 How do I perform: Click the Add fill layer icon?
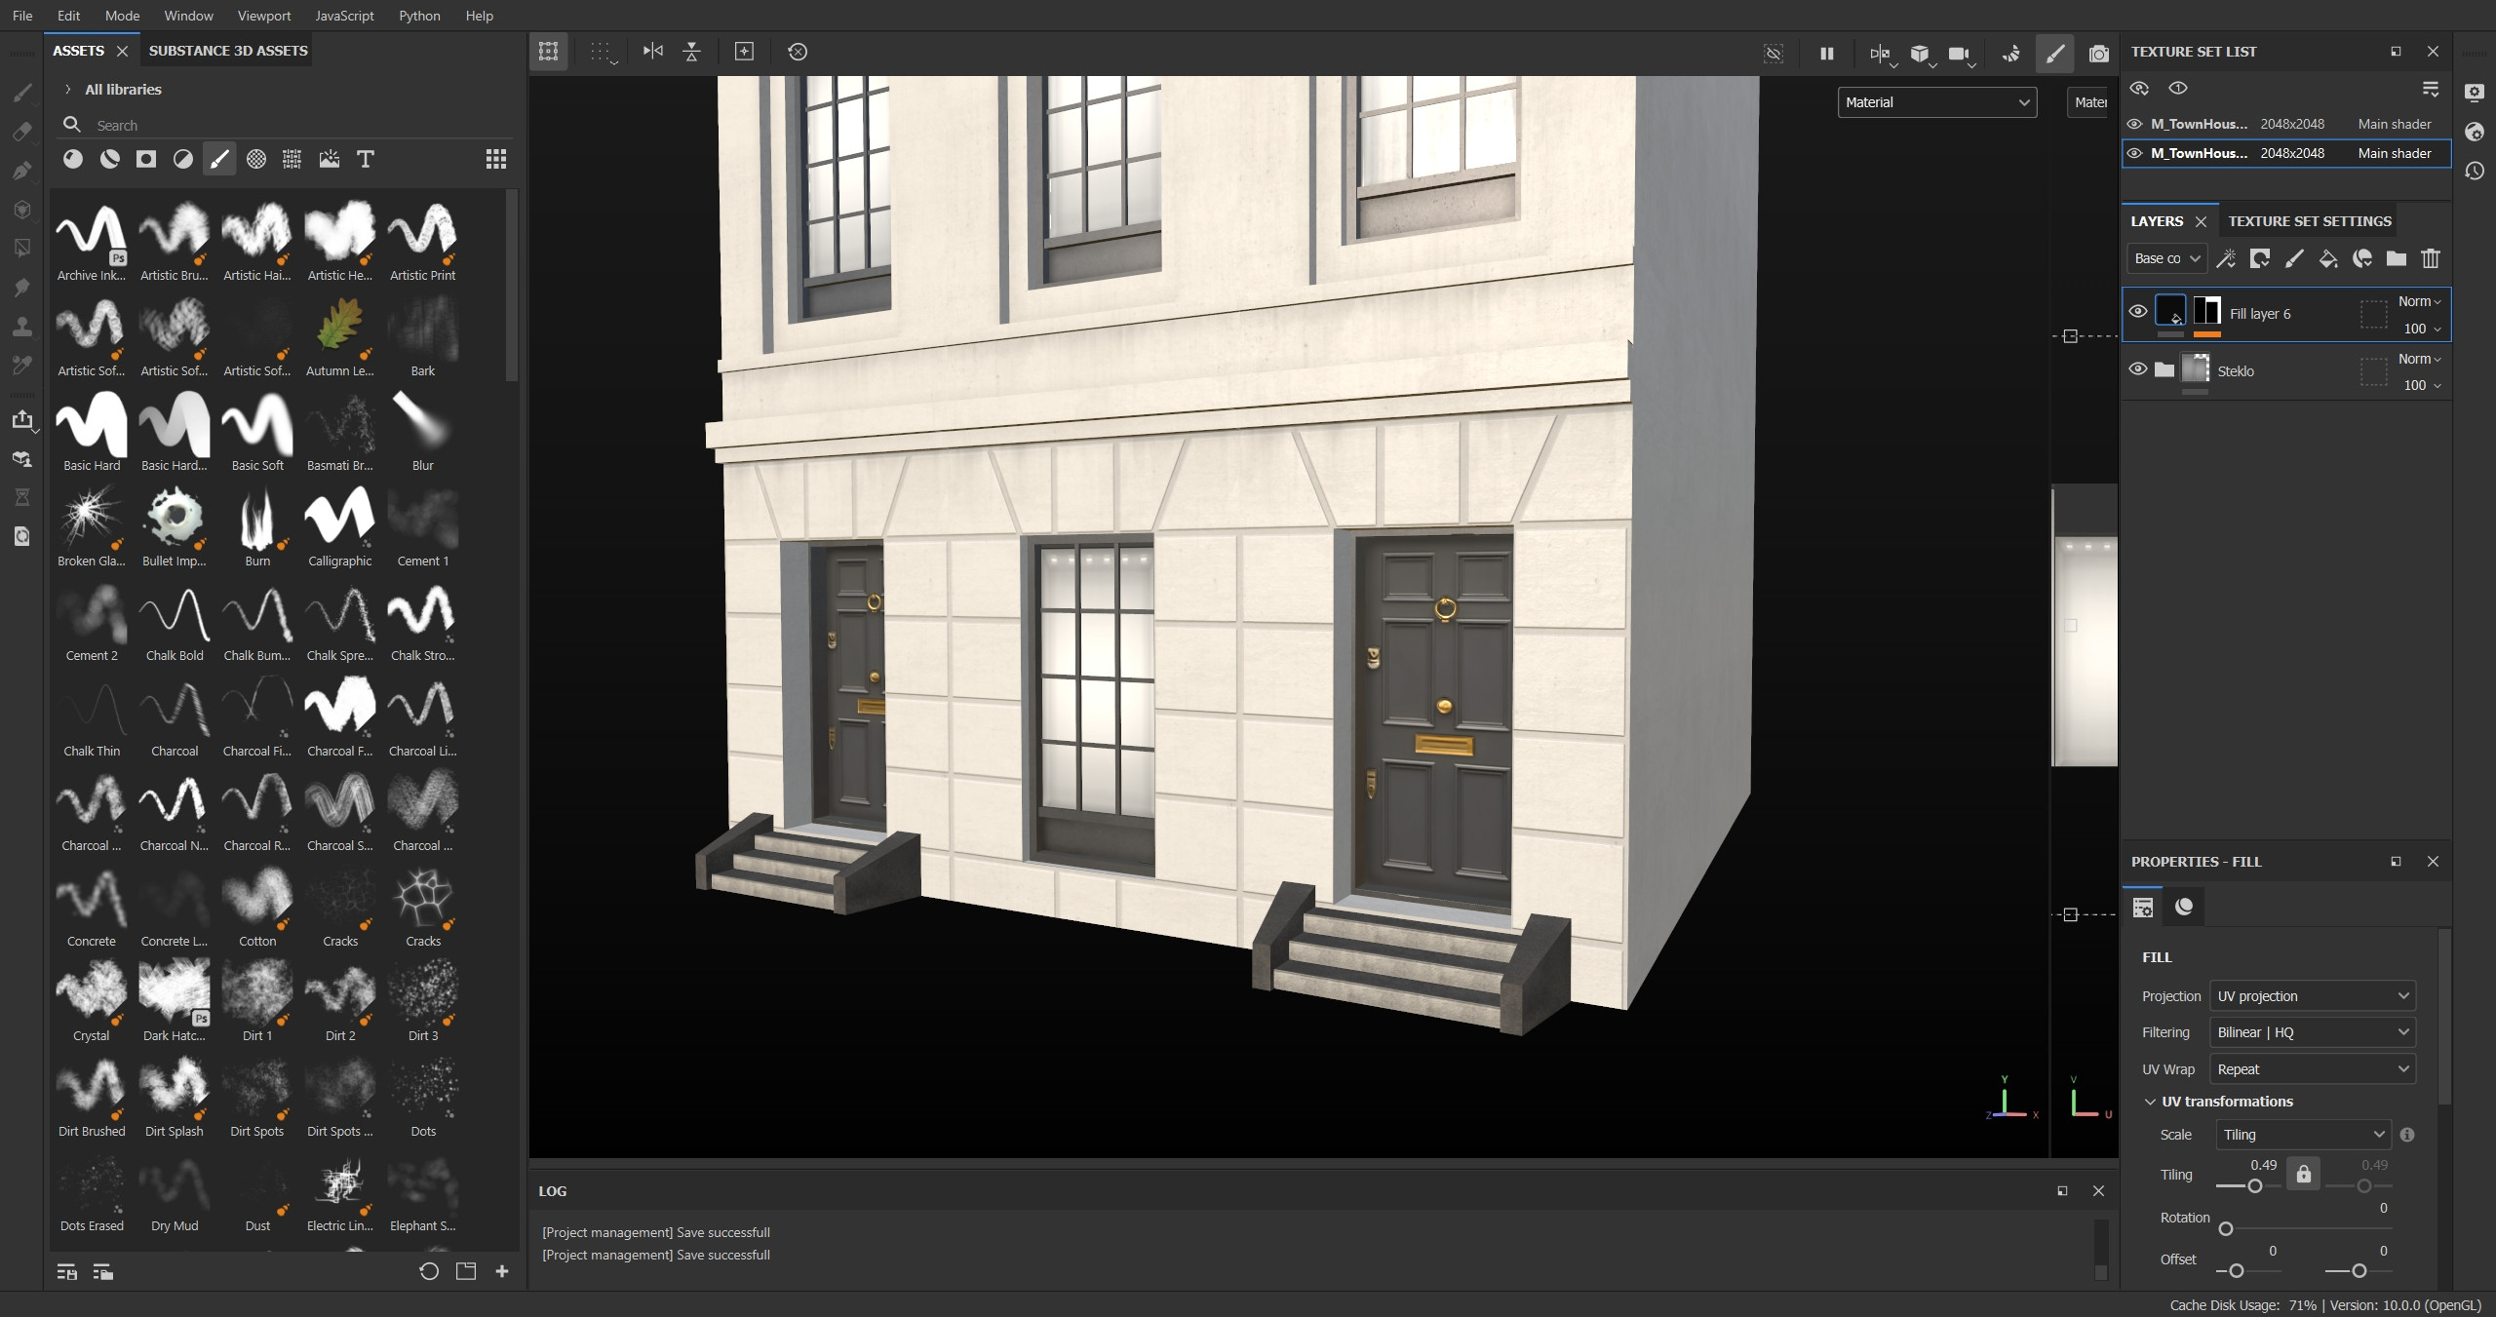[2327, 258]
